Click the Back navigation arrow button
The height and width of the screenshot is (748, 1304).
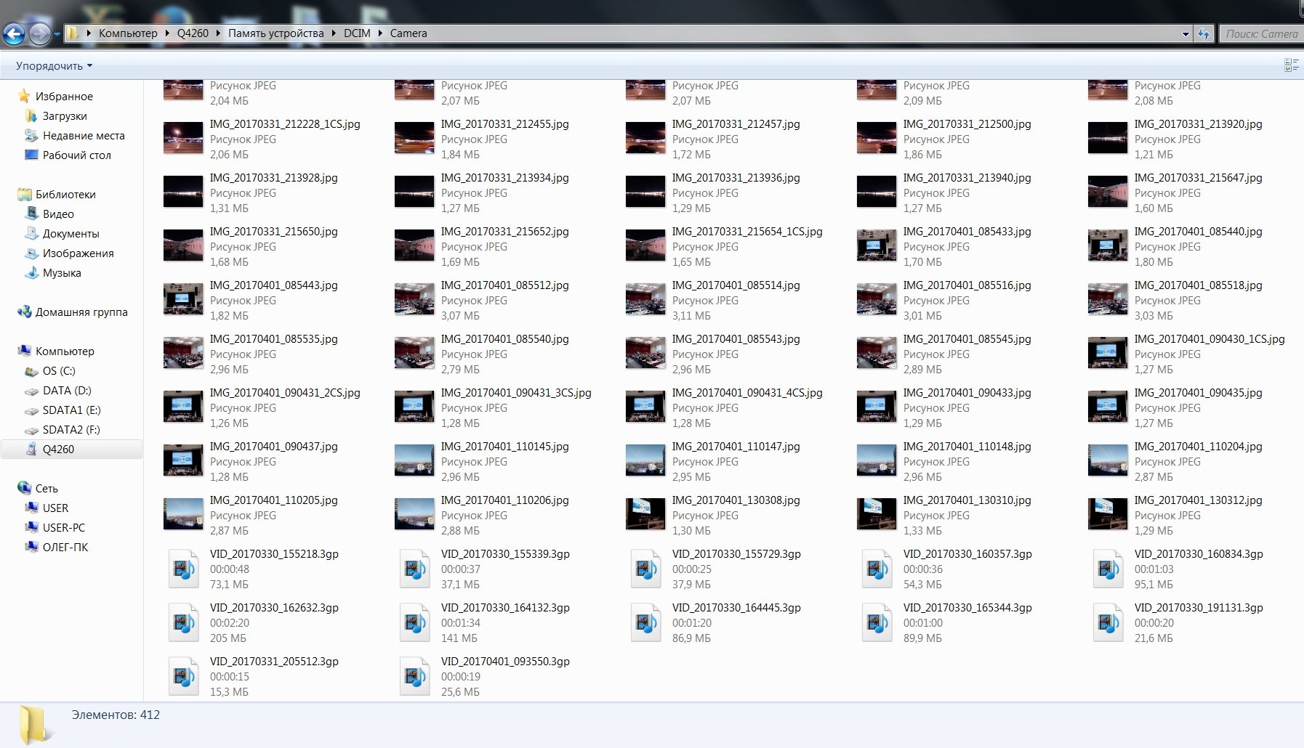15,33
